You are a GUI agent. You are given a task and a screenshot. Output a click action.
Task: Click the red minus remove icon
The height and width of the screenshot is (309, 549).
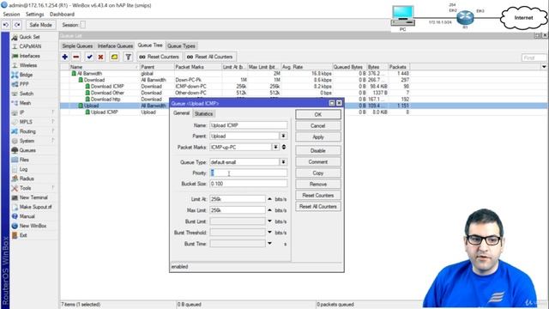(76, 57)
